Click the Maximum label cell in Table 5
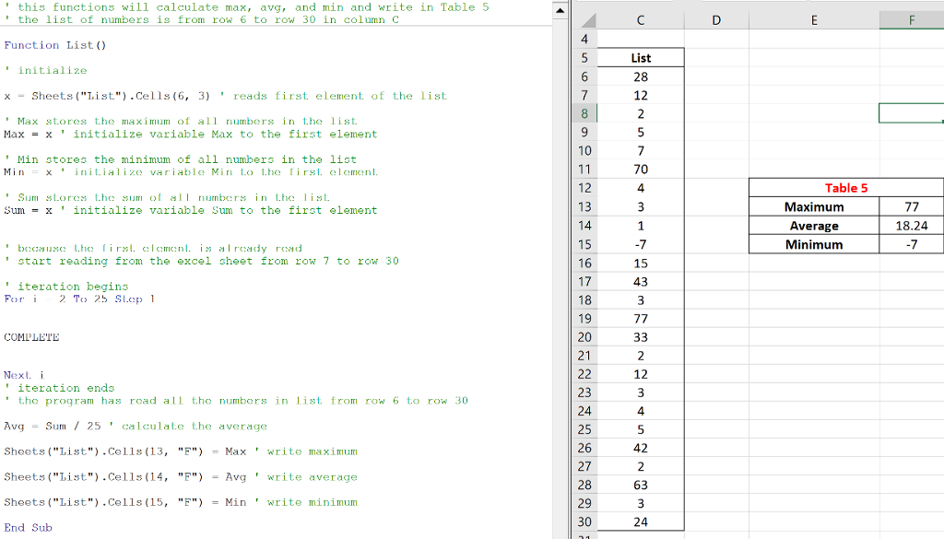 tap(814, 206)
